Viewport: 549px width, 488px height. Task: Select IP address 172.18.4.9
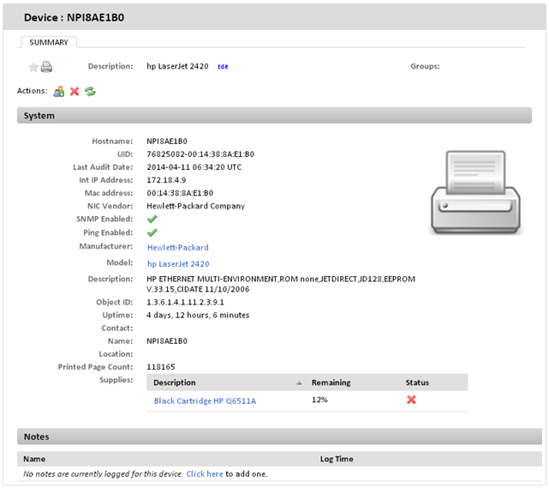coord(166,180)
